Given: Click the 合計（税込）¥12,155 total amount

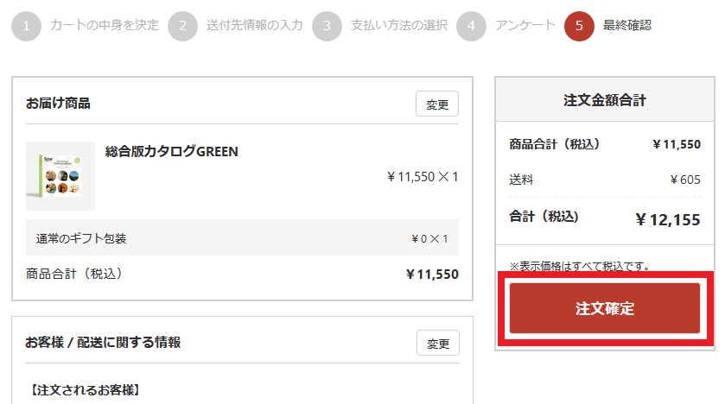Looking at the screenshot, I should pyautogui.click(x=668, y=220).
